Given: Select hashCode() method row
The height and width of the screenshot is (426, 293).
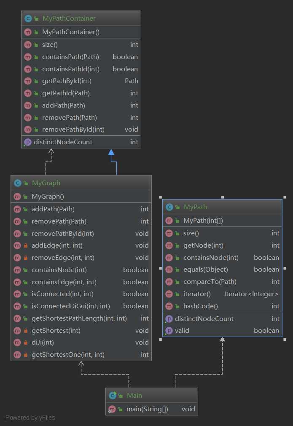Looking at the screenshot, I should (222, 306).
